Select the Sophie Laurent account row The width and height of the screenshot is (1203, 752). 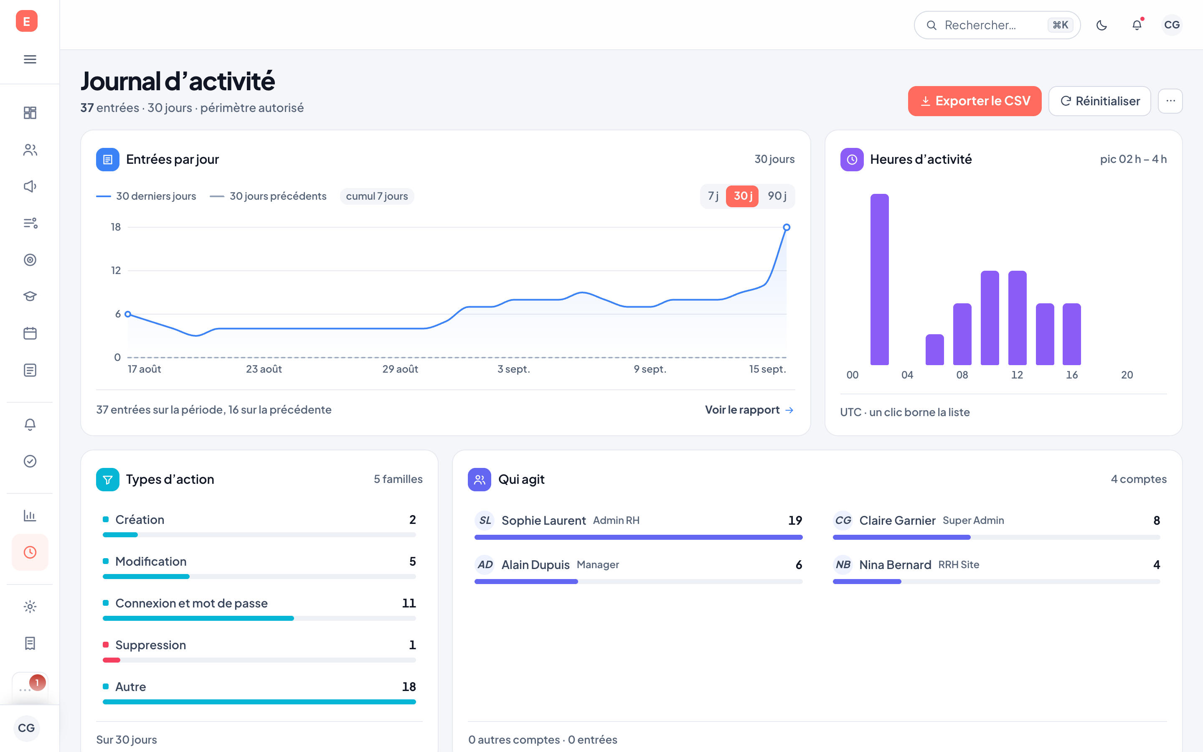(638, 525)
